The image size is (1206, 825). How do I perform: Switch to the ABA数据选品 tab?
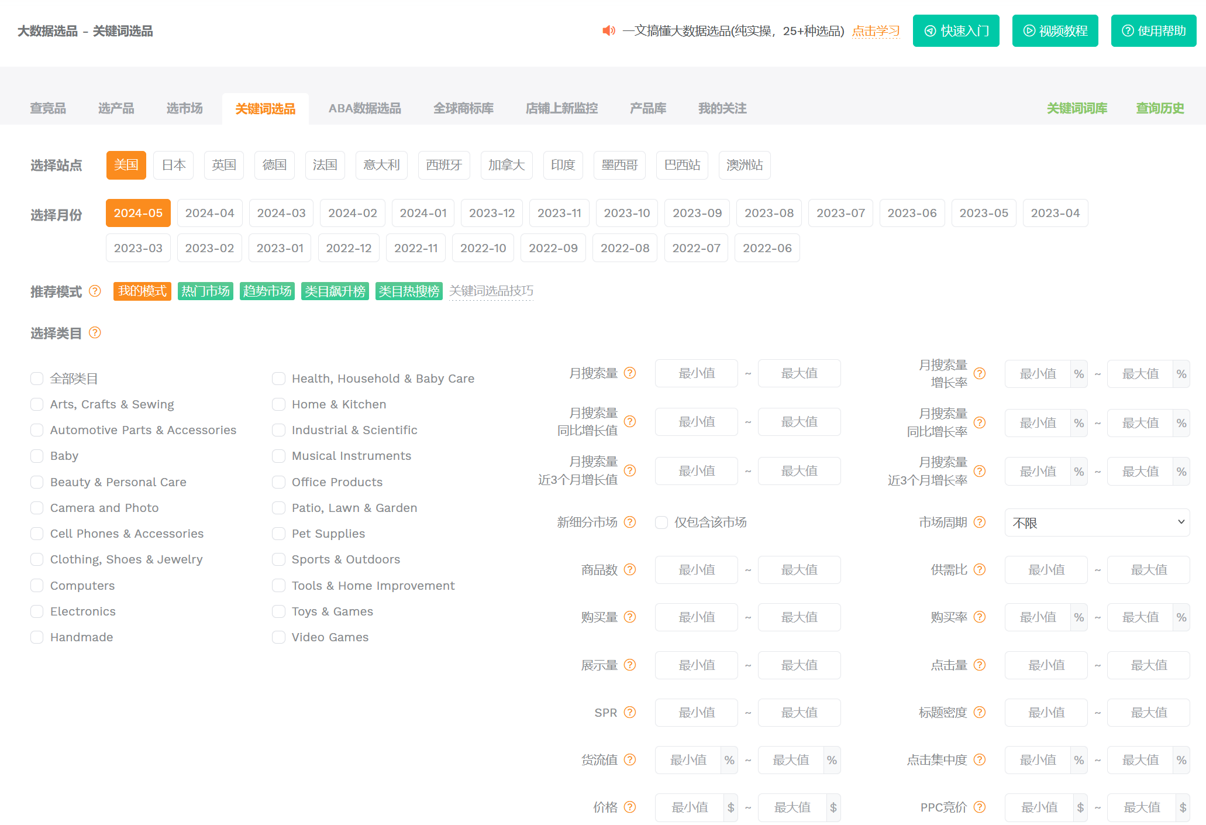(364, 108)
